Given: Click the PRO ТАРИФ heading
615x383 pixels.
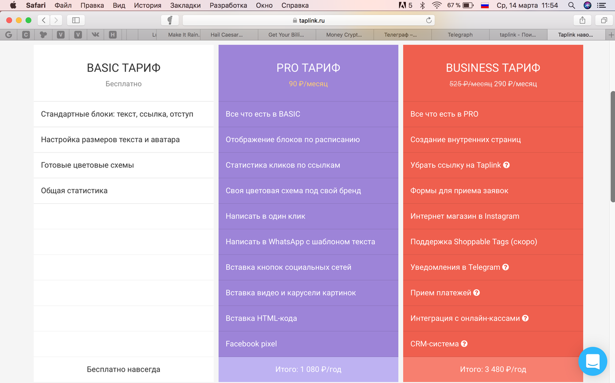Looking at the screenshot, I should pos(308,68).
